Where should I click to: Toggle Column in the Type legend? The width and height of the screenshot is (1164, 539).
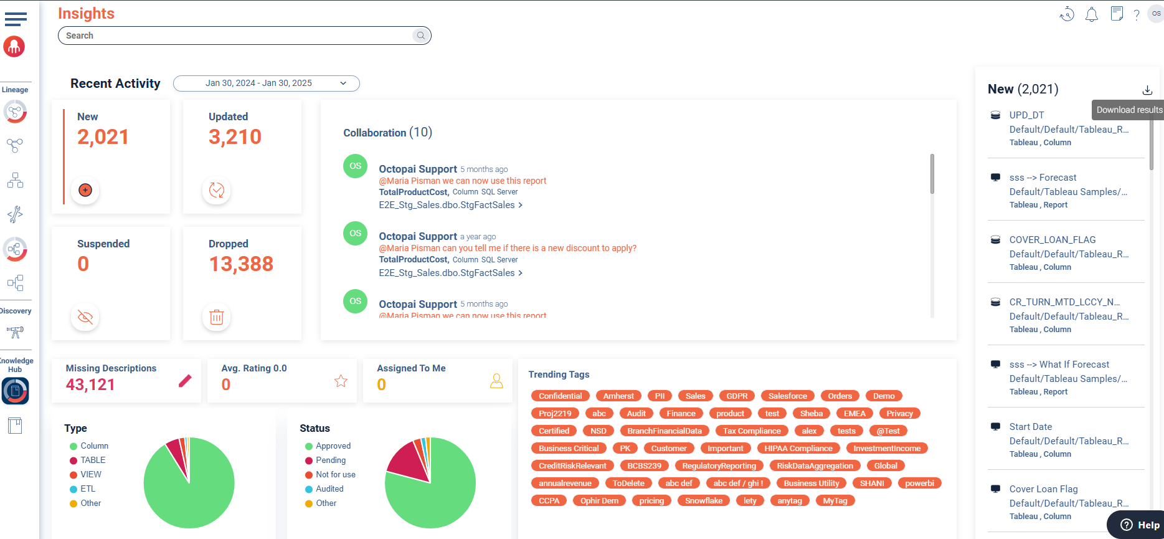pyautogui.click(x=94, y=446)
